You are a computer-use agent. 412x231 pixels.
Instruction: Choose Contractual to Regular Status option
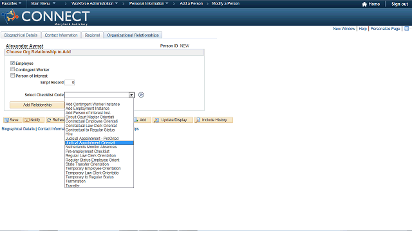coord(99,130)
